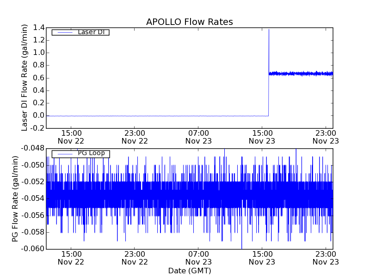Click the -0.054 tick on lower y-axis
Viewport: 370px width, 277px height.
tap(32, 199)
